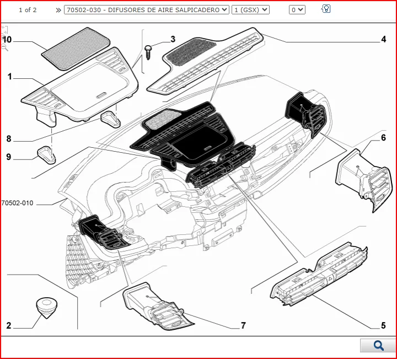
Task: Select callout number 2 beside the clip
Action: pos(9,325)
